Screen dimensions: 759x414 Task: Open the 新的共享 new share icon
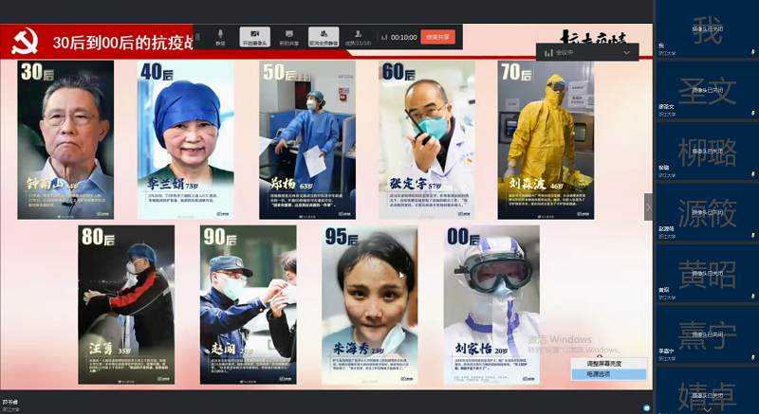pyautogui.click(x=287, y=36)
